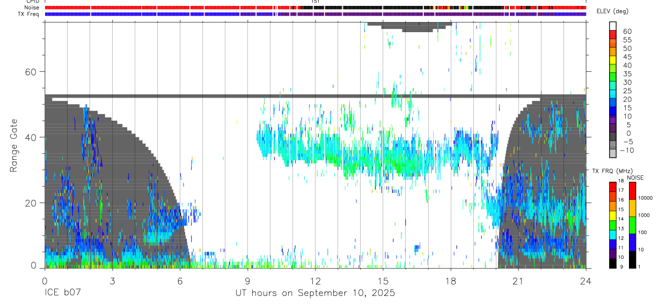Click the 20 tick label on ELEV color bar
The height and width of the screenshot is (304, 659).
(627, 99)
